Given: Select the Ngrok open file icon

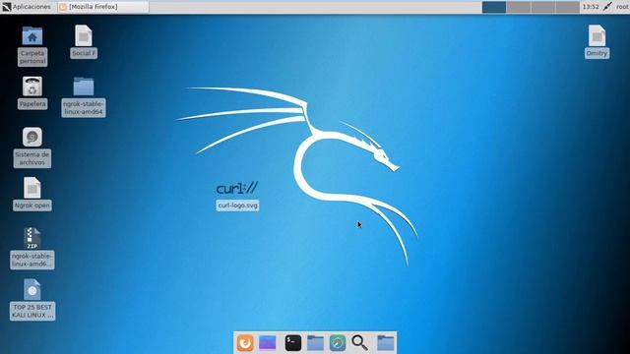Looking at the screenshot, I should tap(32, 188).
